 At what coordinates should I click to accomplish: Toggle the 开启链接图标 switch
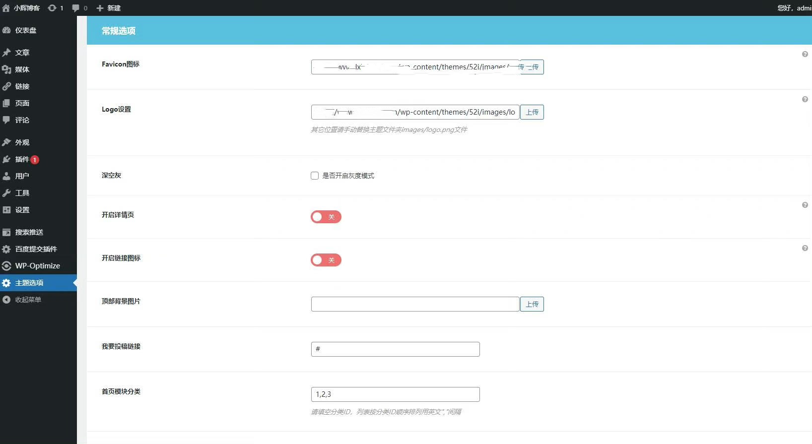[x=326, y=260]
